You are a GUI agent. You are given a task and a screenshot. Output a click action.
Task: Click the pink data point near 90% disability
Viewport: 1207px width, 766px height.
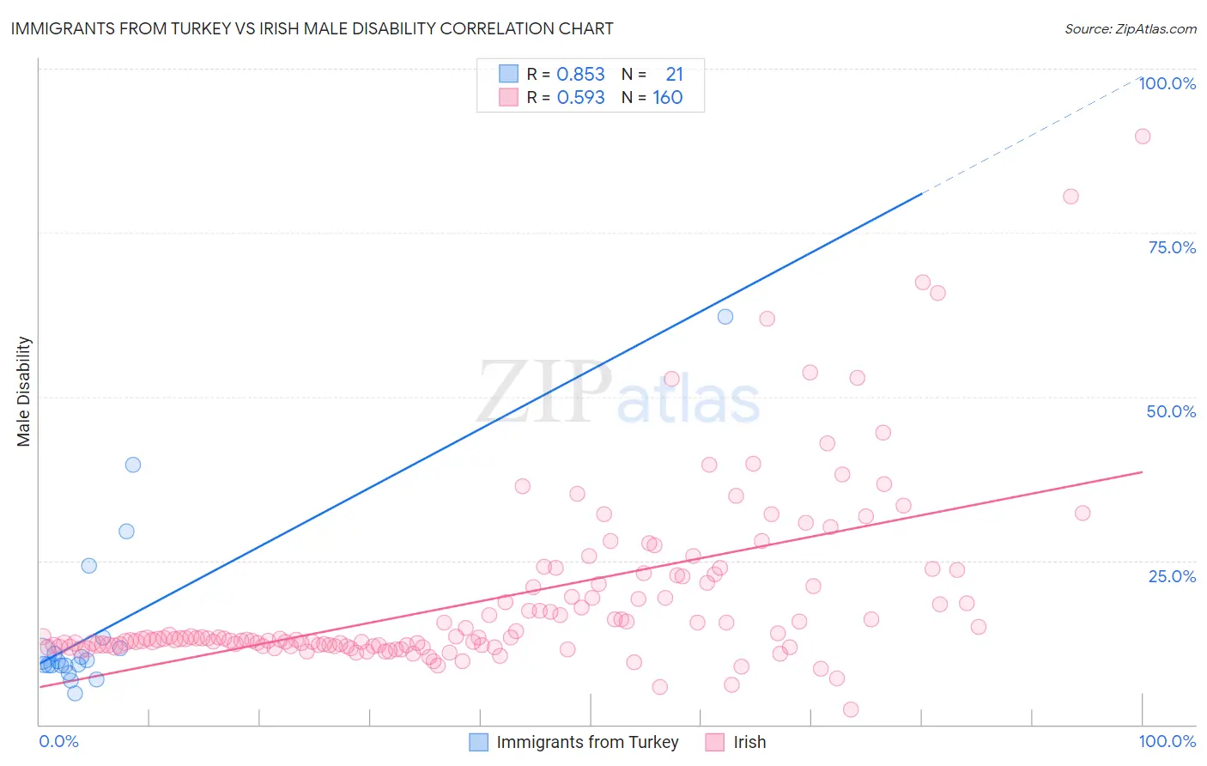tap(1143, 136)
